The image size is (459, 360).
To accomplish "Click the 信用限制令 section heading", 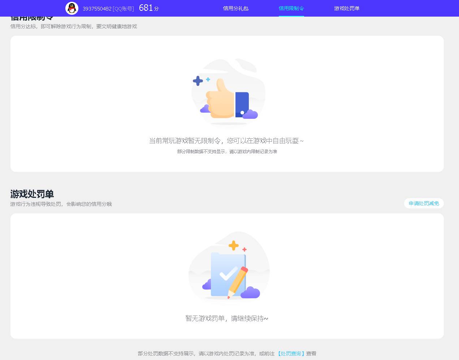I will 32,16.
